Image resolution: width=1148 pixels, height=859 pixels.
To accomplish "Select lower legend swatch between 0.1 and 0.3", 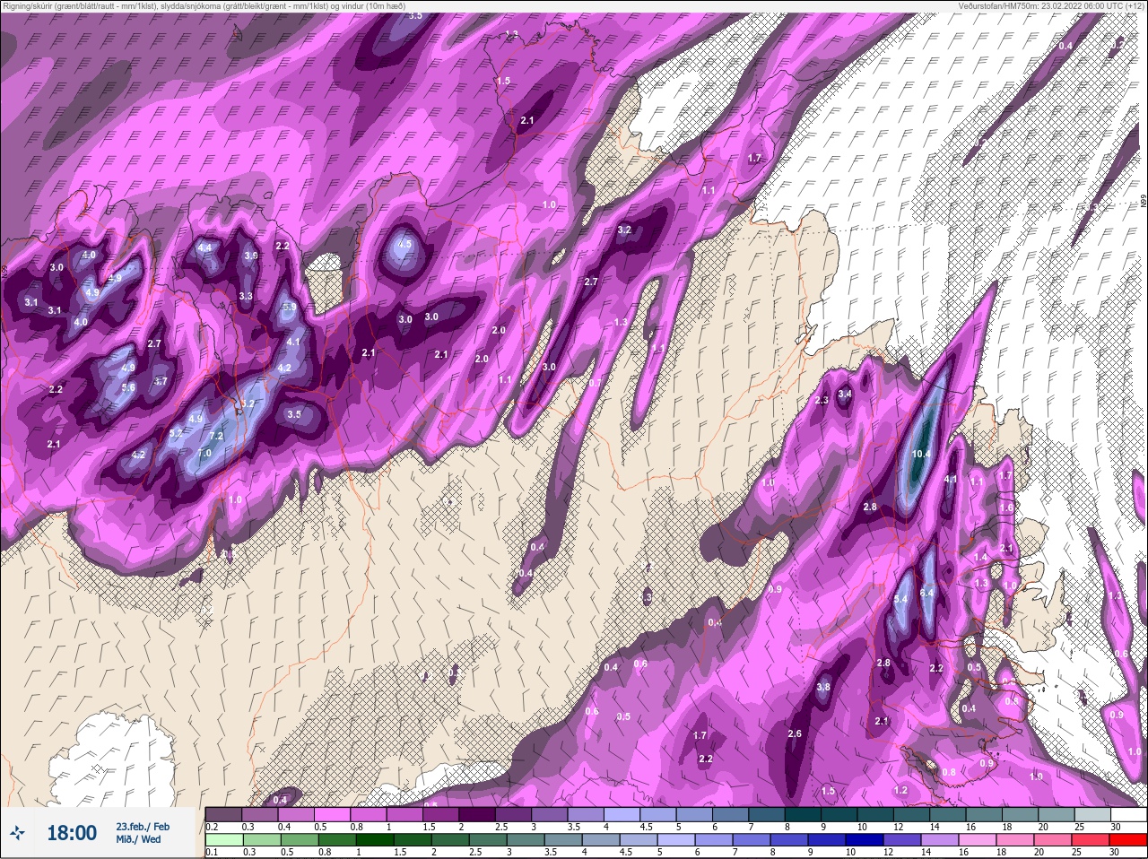I will (223, 840).
